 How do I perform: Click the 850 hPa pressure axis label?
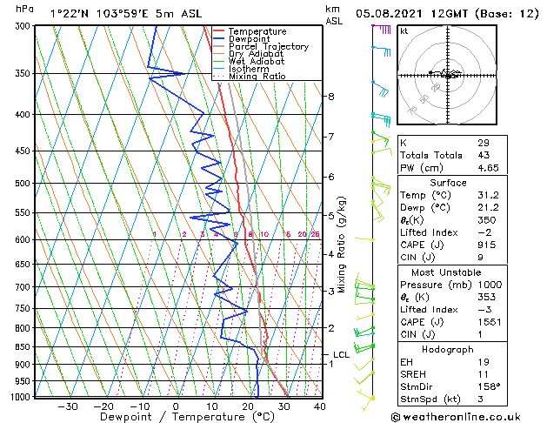23,347
